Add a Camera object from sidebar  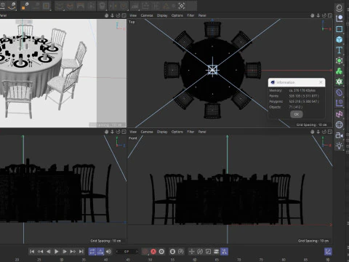[x=340, y=135]
